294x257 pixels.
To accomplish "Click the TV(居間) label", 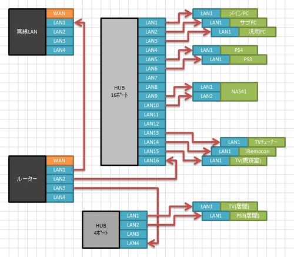I will [x=239, y=206].
